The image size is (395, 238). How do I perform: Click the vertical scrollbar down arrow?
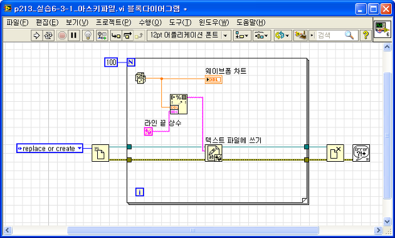[x=387, y=221]
